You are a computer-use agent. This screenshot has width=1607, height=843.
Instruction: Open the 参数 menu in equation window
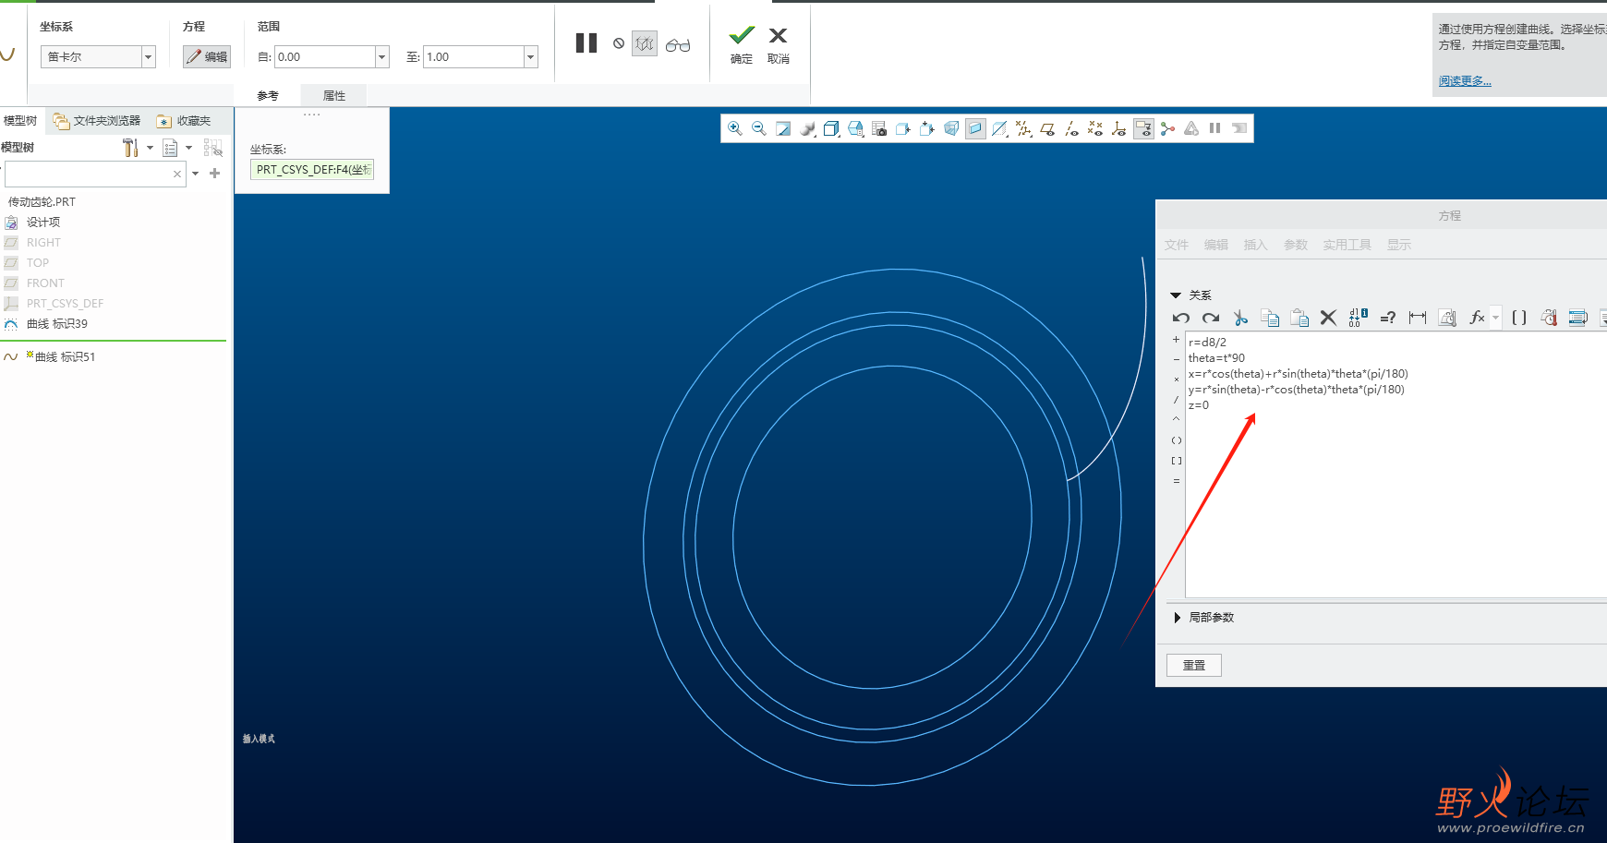coord(1296,245)
